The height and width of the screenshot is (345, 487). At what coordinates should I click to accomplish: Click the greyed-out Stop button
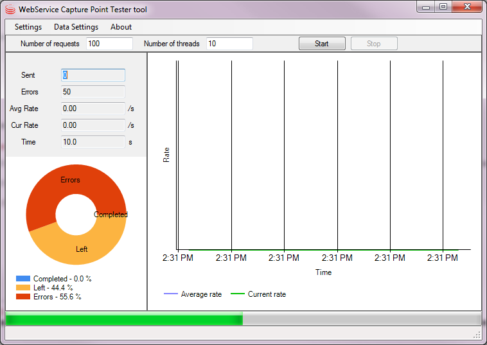[x=373, y=44]
